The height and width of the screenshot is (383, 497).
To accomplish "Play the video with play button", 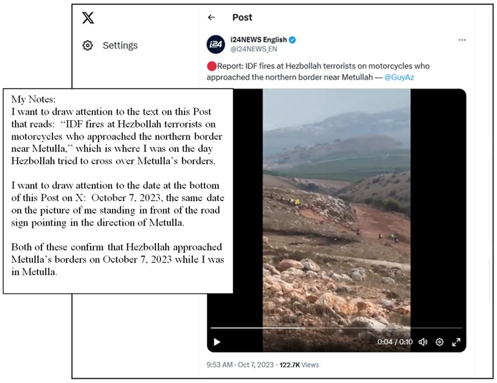I will coord(217,342).
